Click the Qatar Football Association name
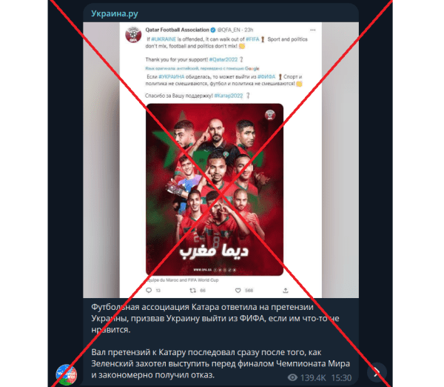 tap(178, 30)
